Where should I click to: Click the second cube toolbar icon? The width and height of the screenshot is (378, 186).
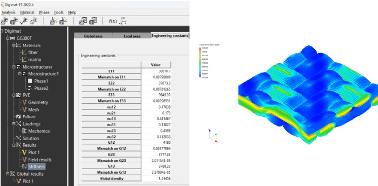pos(93,21)
